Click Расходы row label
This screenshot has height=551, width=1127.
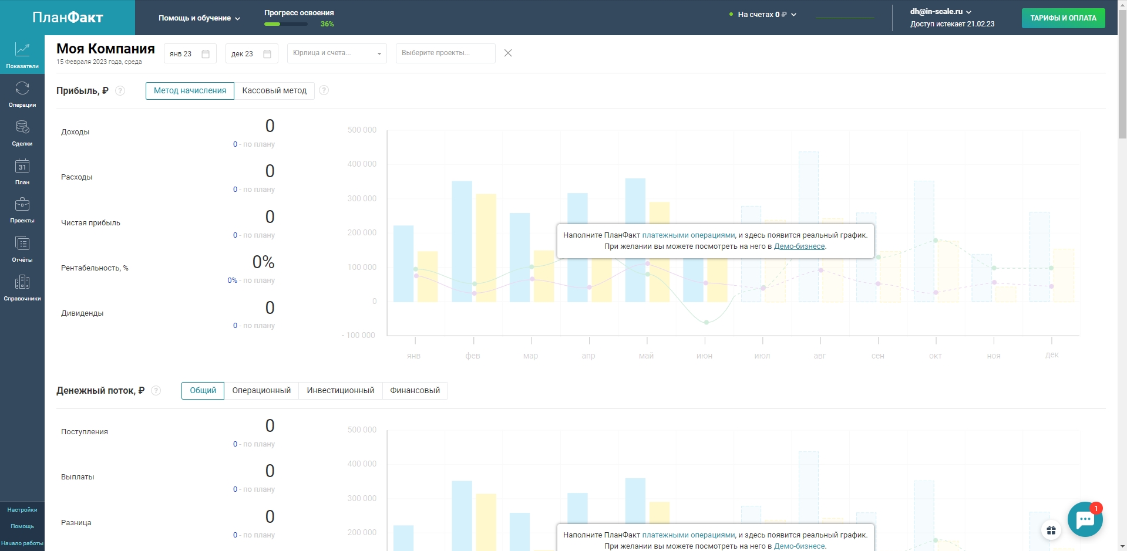[x=77, y=177]
